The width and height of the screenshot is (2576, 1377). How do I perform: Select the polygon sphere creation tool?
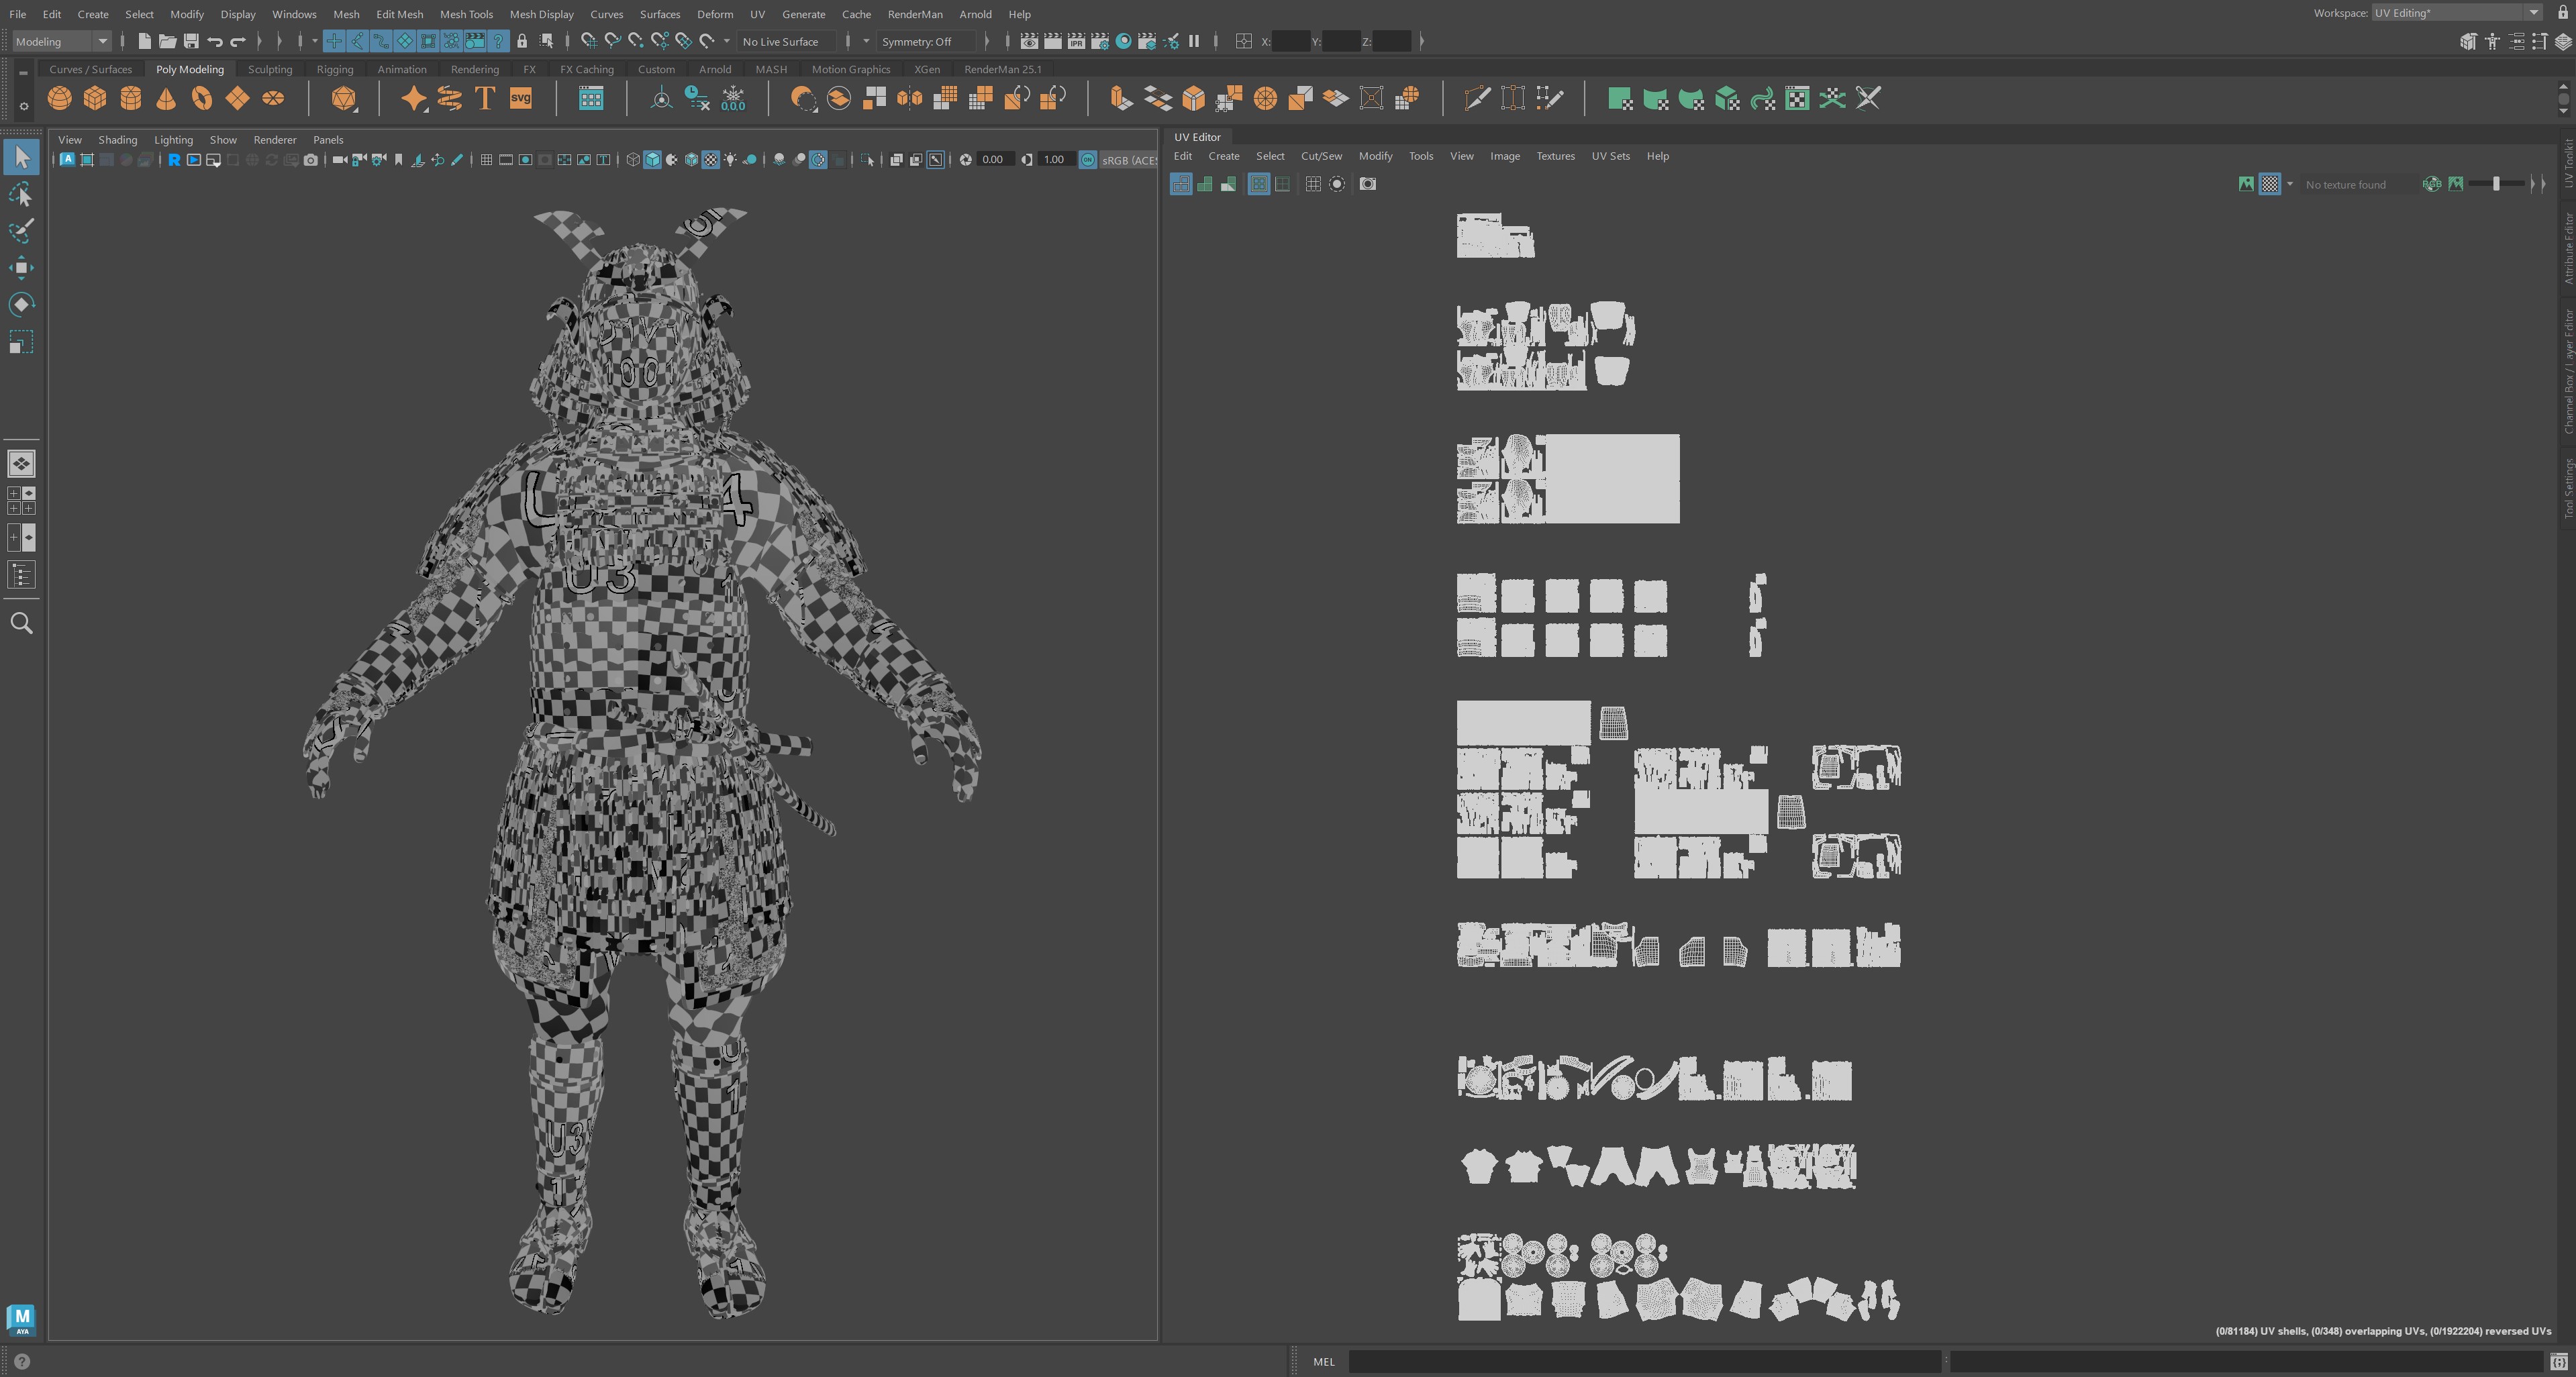(59, 98)
